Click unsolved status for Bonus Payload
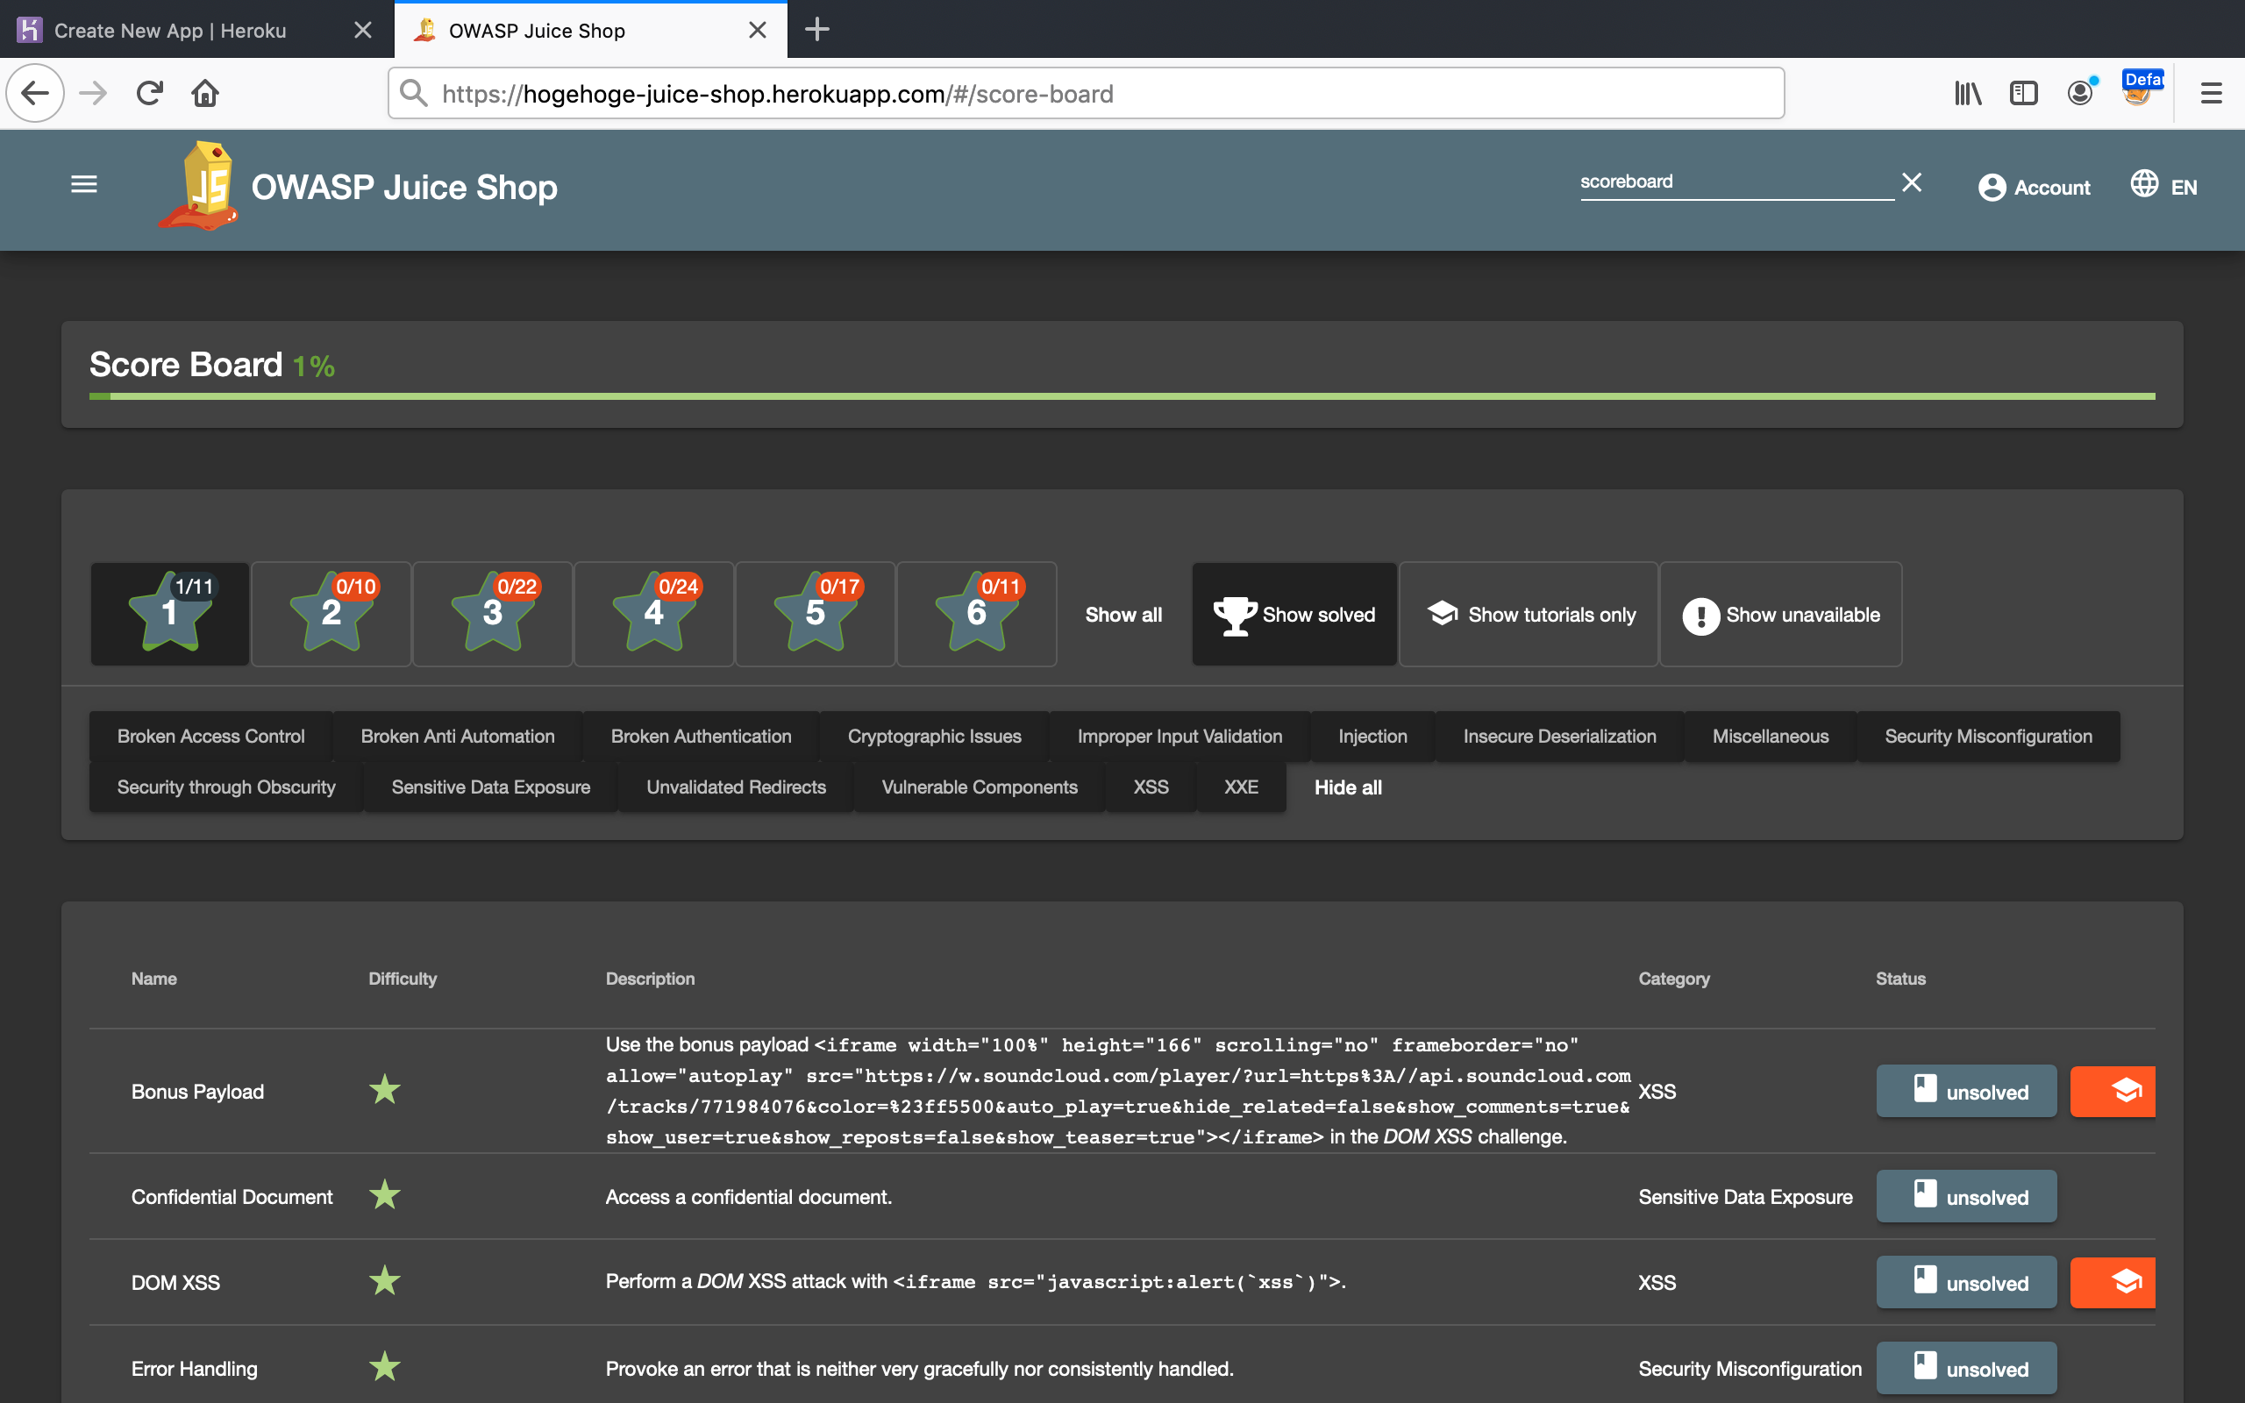Viewport: 2245px width, 1403px height. pos(1966,1091)
